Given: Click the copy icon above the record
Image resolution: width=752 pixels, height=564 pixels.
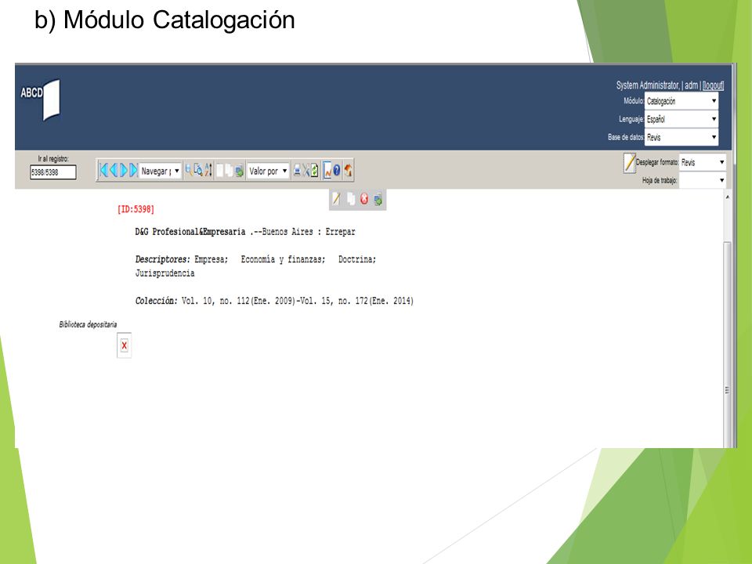Looking at the screenshot, I should pos(351,198).
